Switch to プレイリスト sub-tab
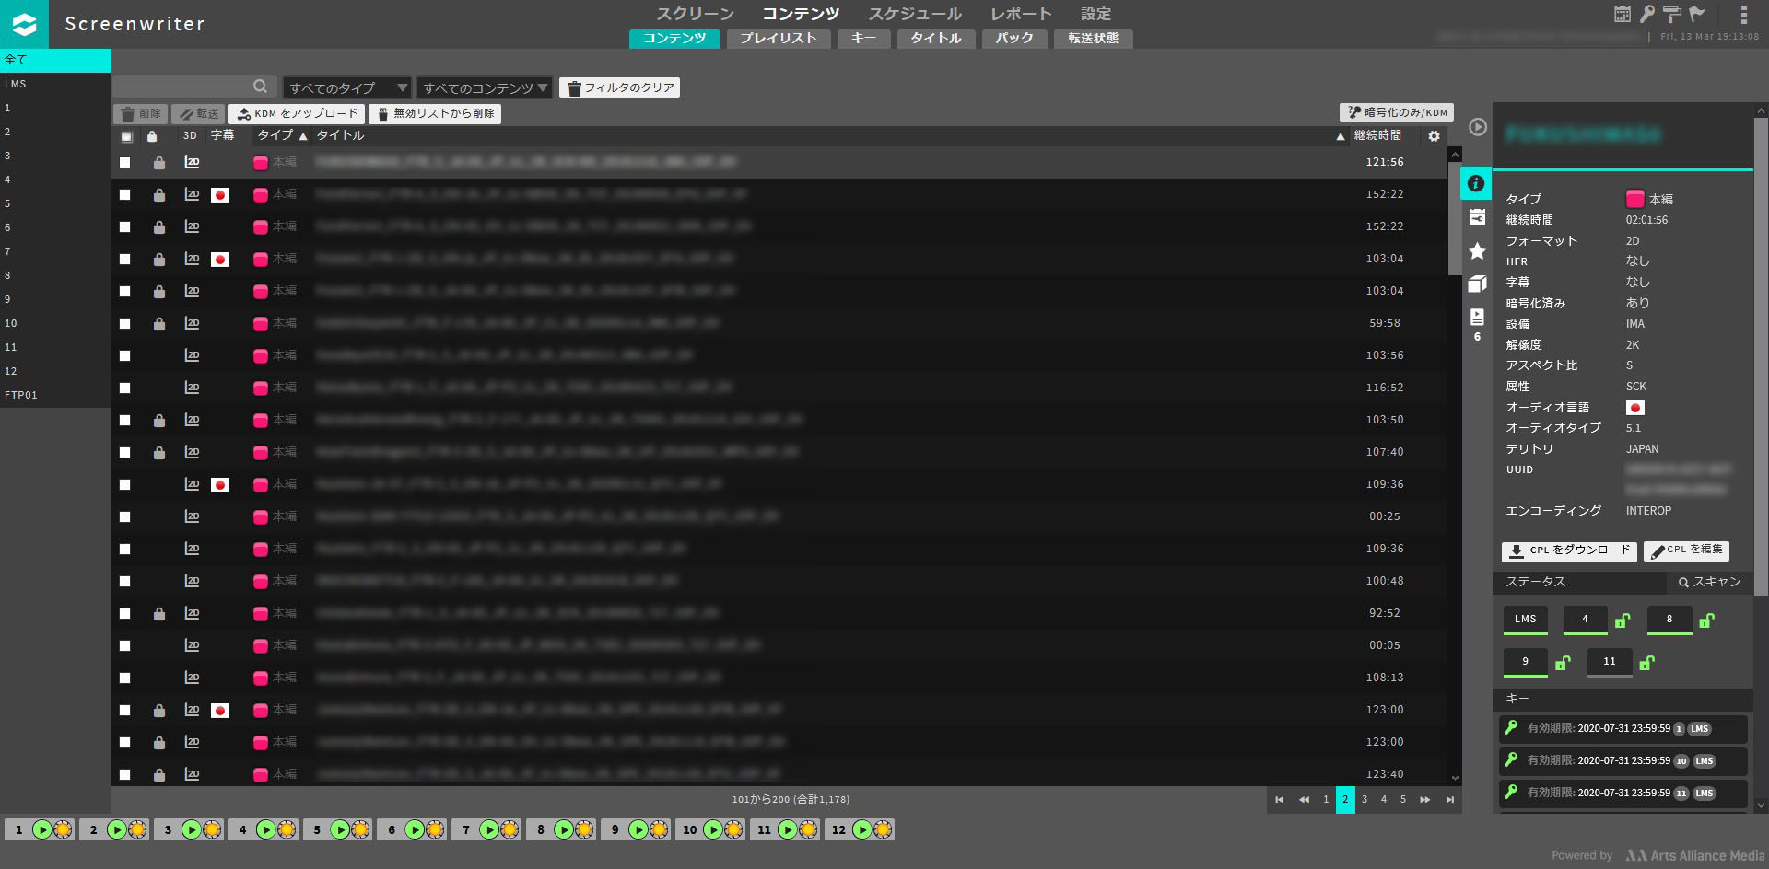Image resolution: width=1769 pixels, height=869 pixels. pos(779,39)
